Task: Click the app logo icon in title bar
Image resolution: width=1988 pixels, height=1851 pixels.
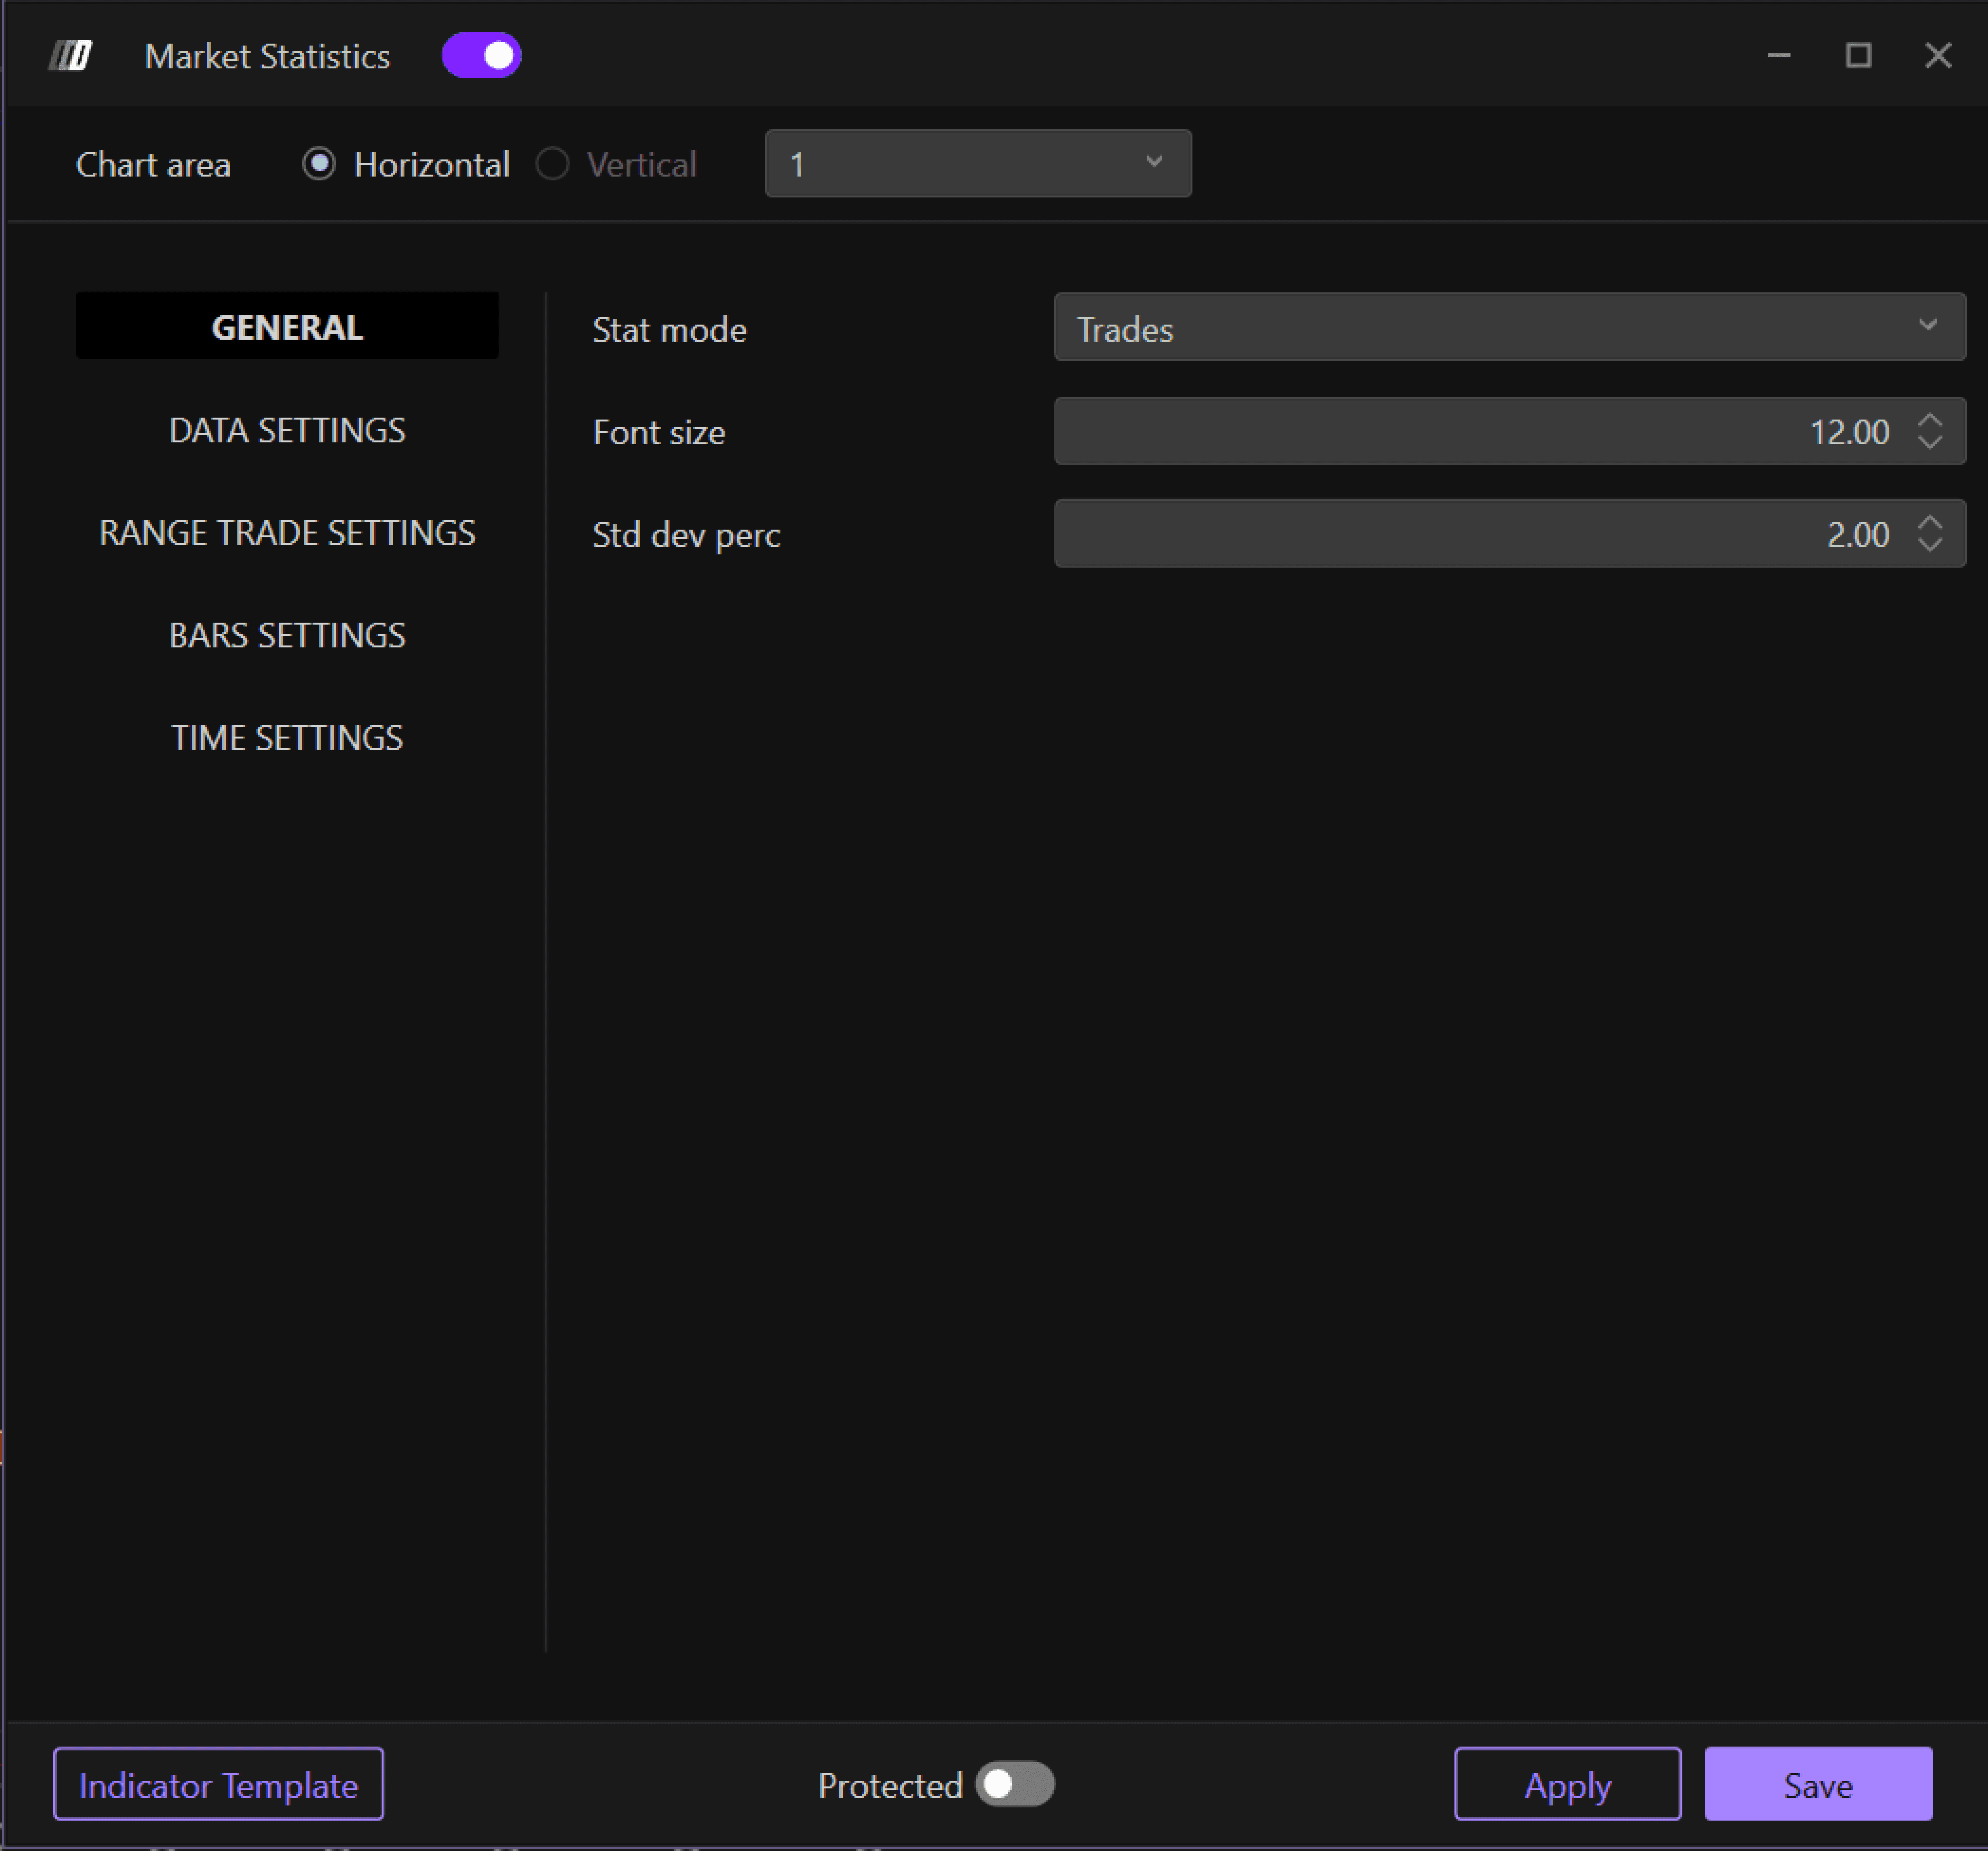Action: point(70,56)
